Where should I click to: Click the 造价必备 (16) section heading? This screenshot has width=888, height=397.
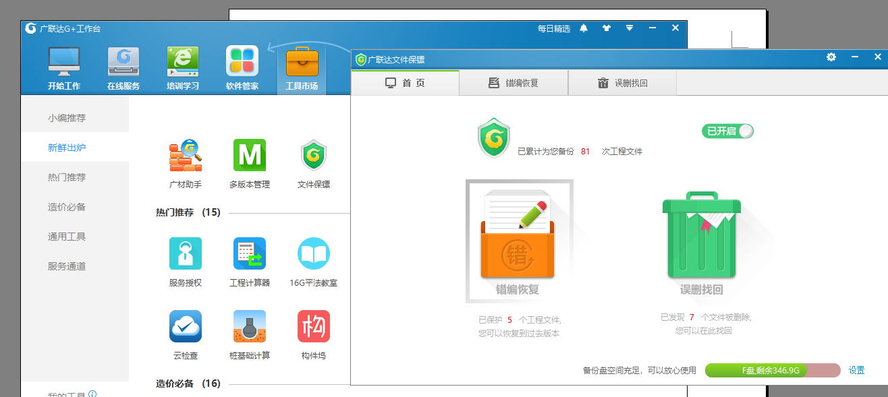point(188,384)
